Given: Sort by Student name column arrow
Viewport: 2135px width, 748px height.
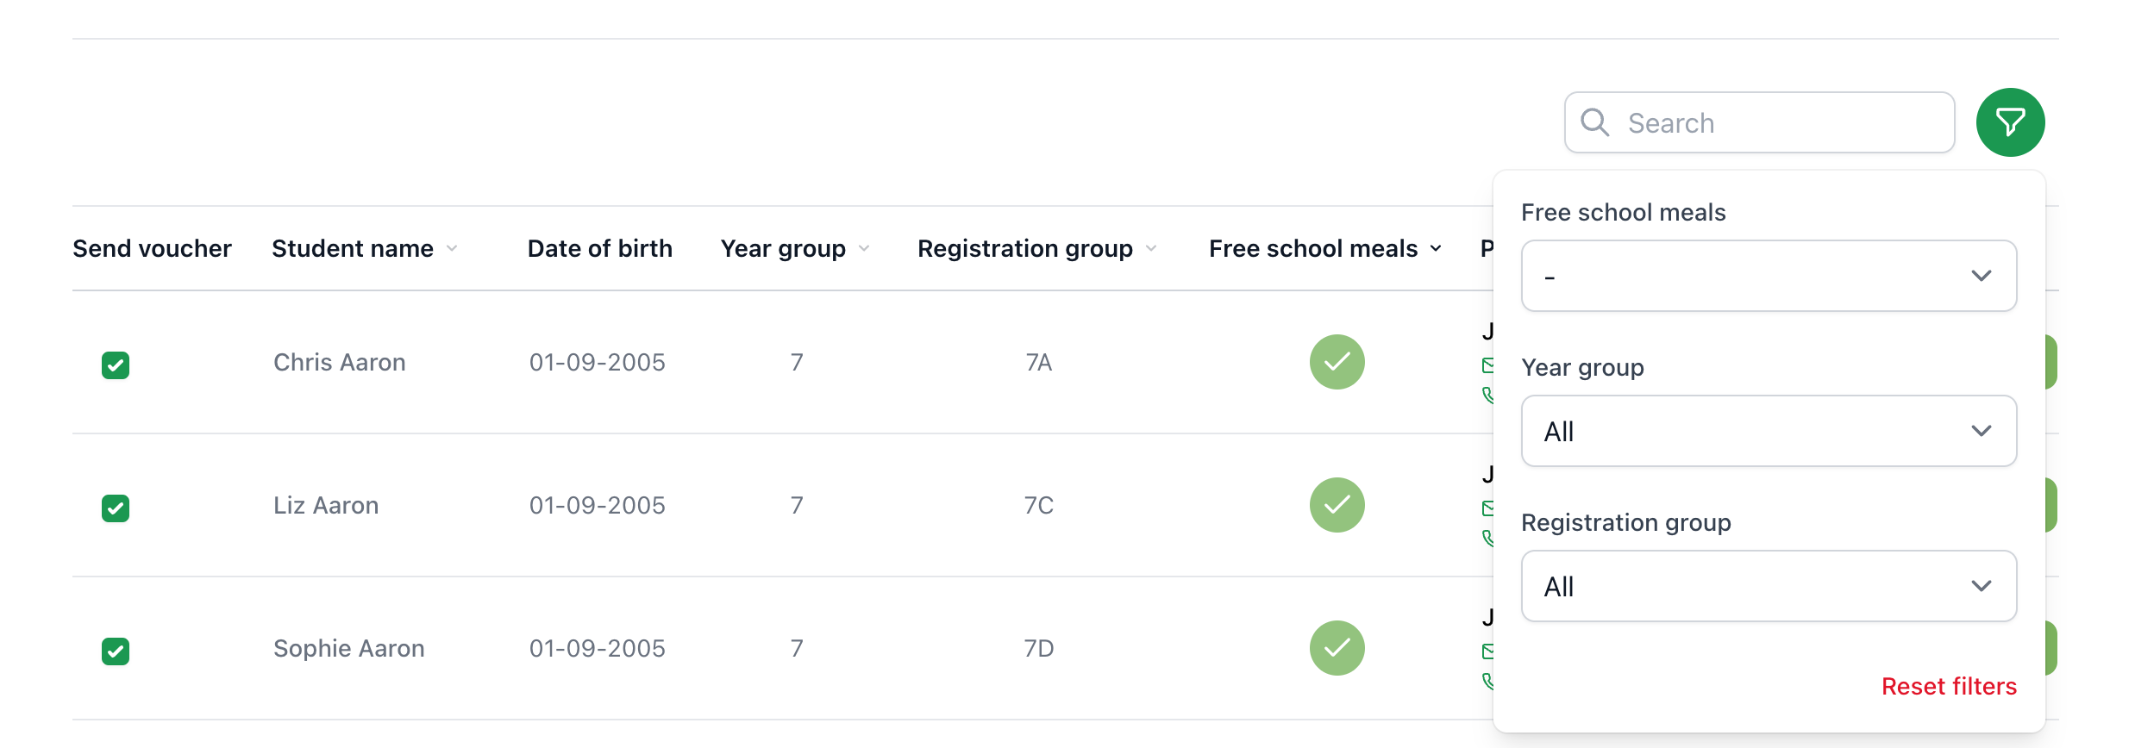Looking at the screenshot, I should [x=452, y=249].
